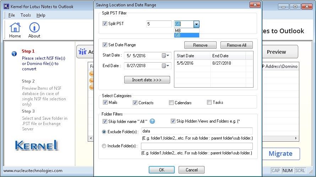Choose MB from the unit list
Viewport: 316px width, 177px height.
click(x=187, y=31)
